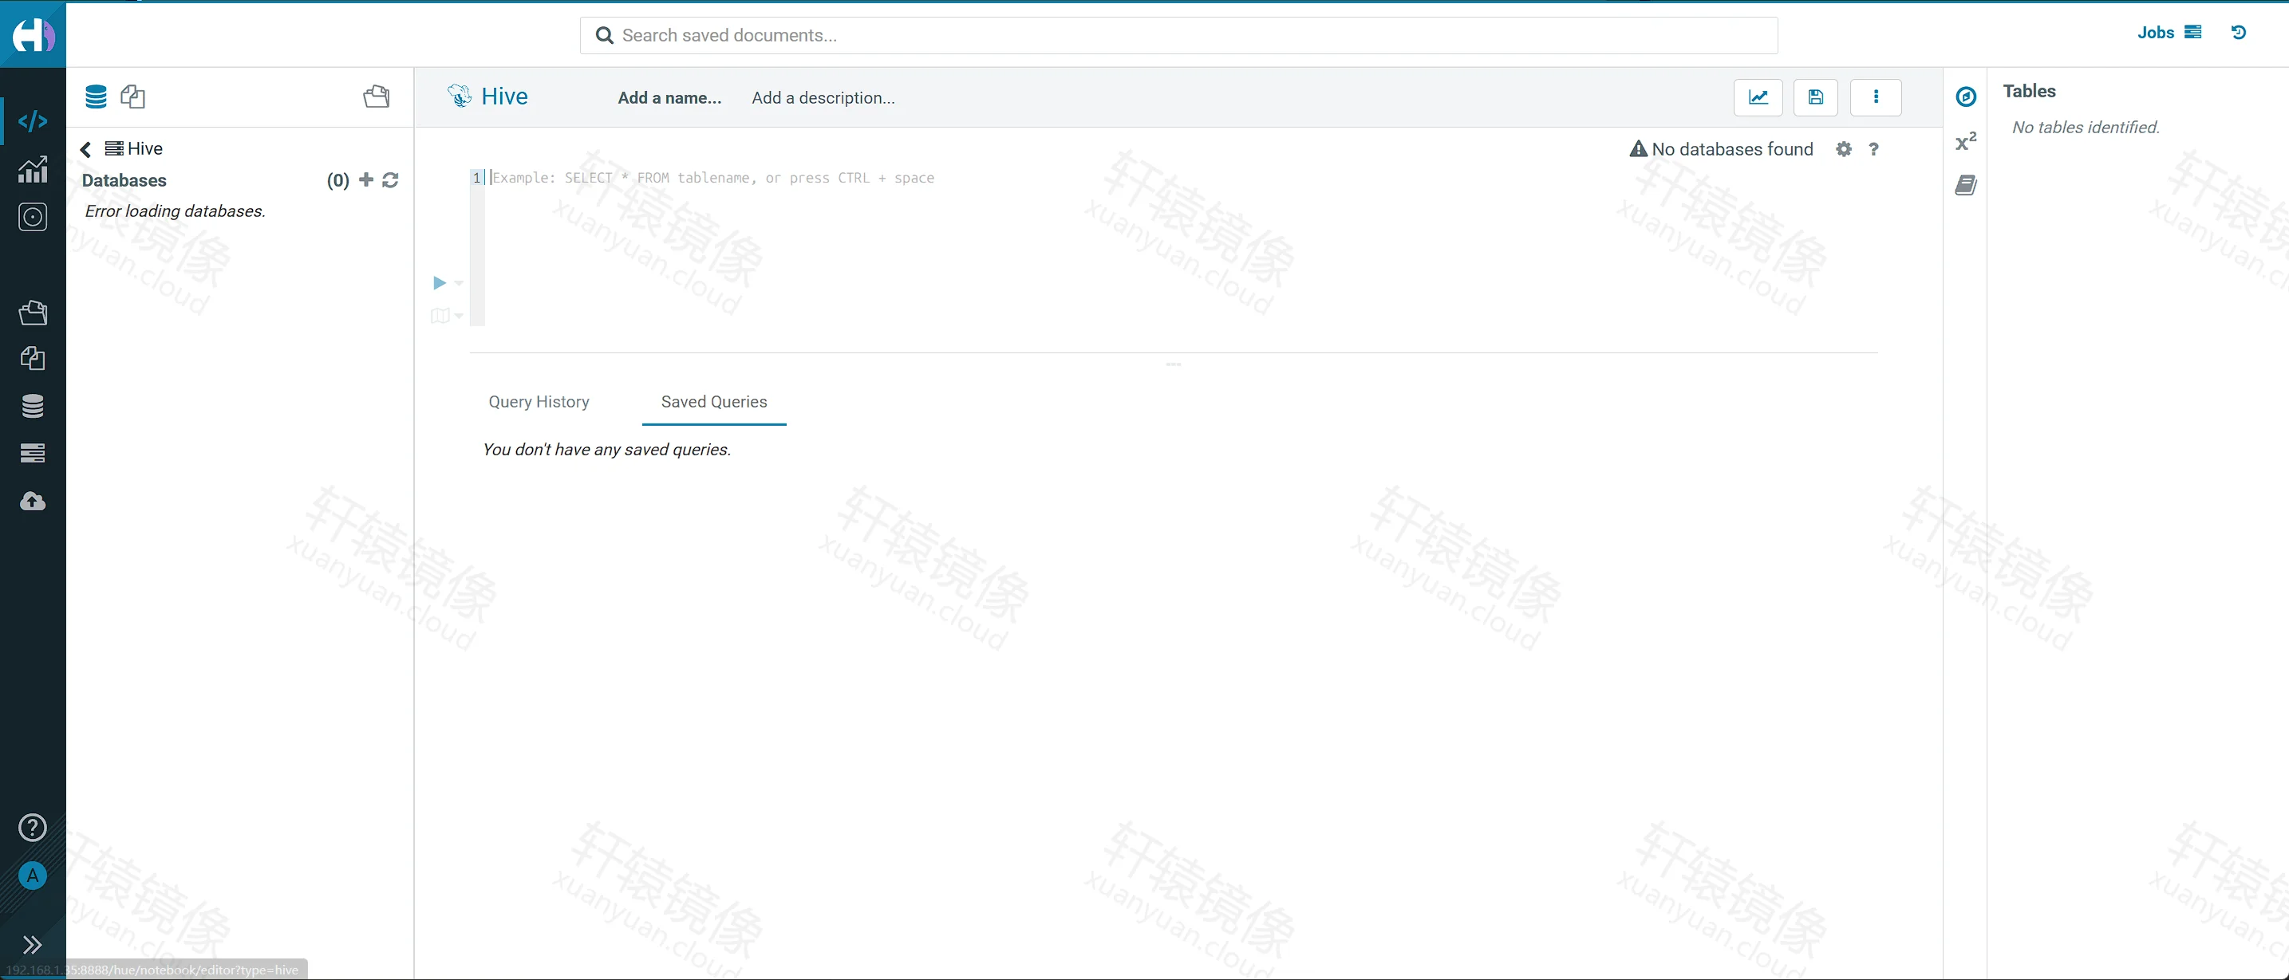Select the Assistant compass icon in right panel
The image size is (2289, 980).
tap(1966, 96)
